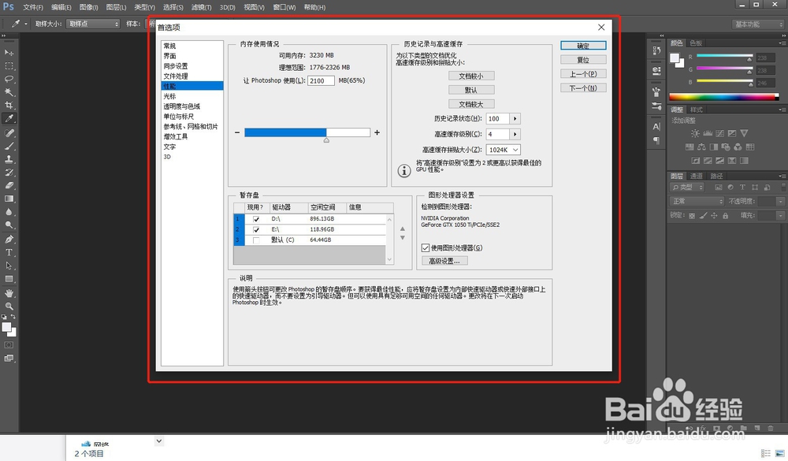
Task: Open layer blend mode dropdown
Action: click(696, 201)
